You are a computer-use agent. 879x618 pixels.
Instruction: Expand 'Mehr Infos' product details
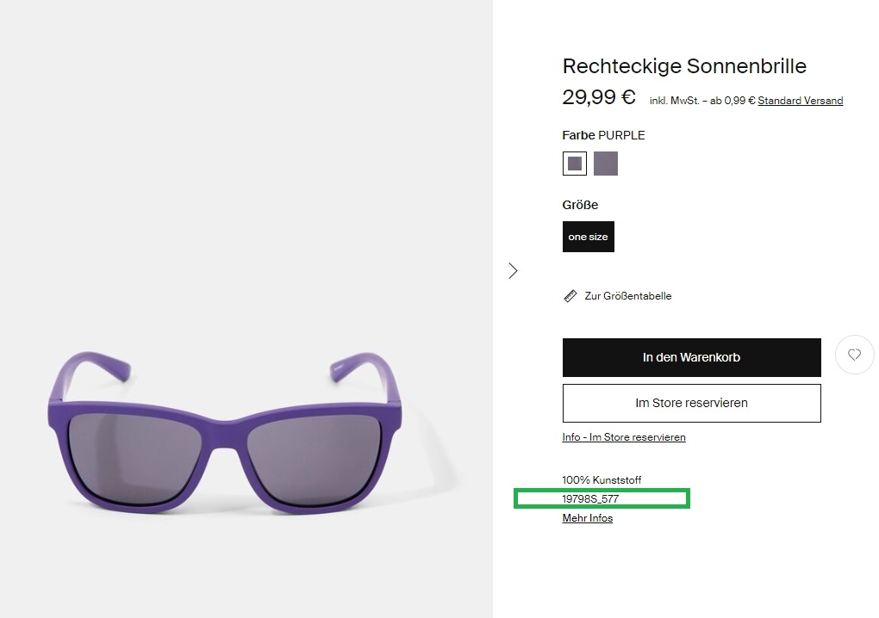[x=588, y=518]
